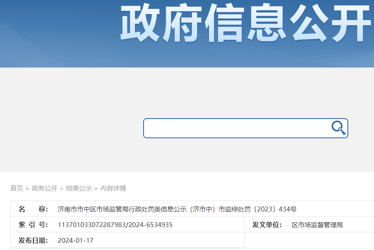Select the document title ending 434号
This screenshot has width=374, height=250.
177,209
